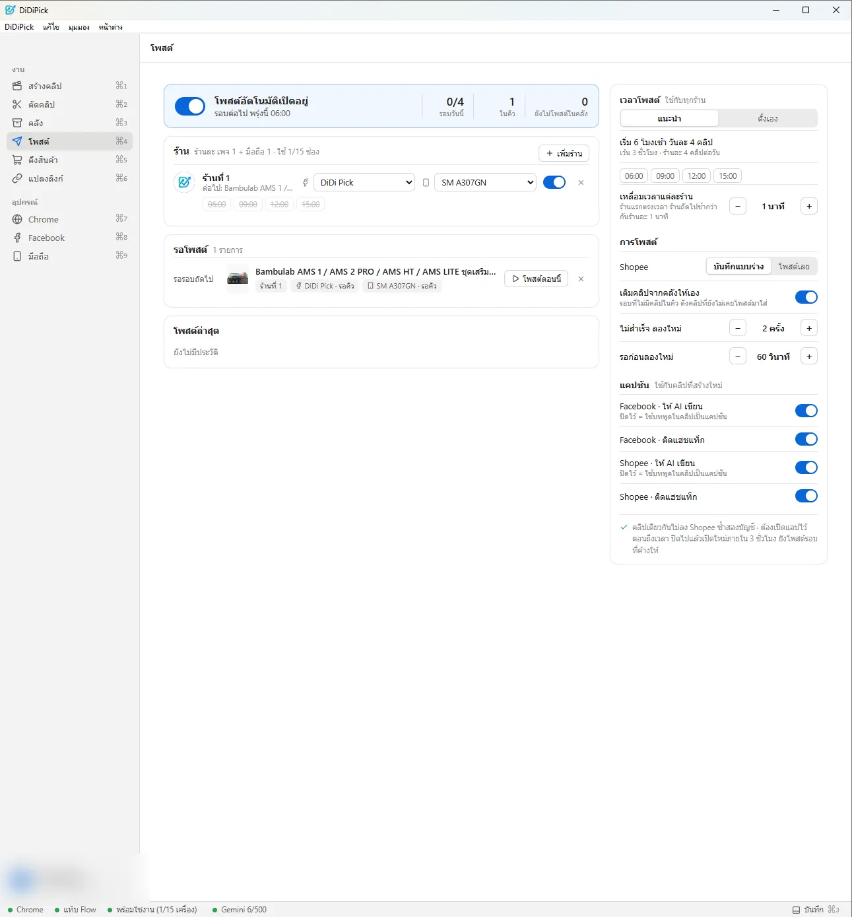Select บันทึกแบบร่าง for Shopee posting
Image resolution: width=852 pixels, height=917 pixels.
coord(738,267)
